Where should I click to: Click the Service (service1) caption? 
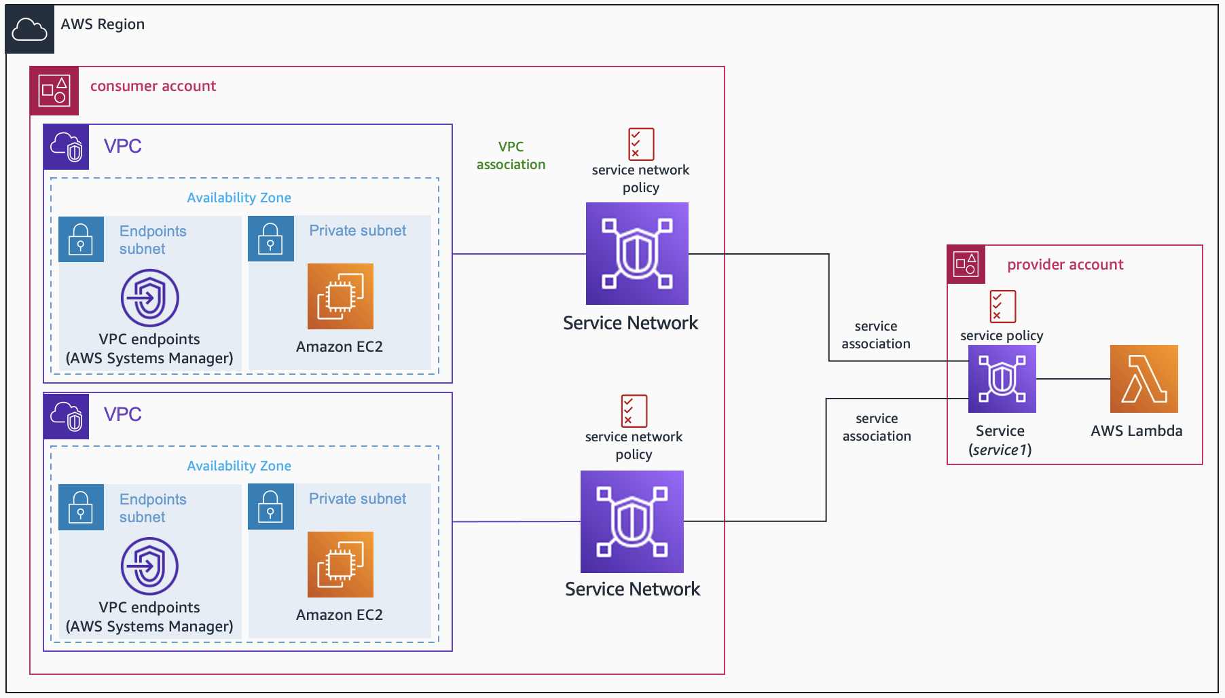(1000, 440)
